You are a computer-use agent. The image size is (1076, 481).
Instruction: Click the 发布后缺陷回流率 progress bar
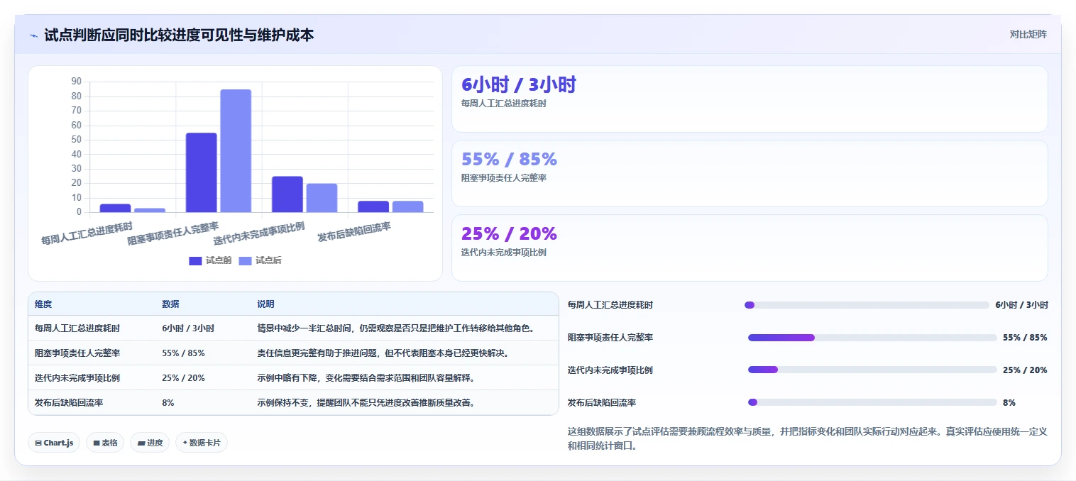(872, 402)
